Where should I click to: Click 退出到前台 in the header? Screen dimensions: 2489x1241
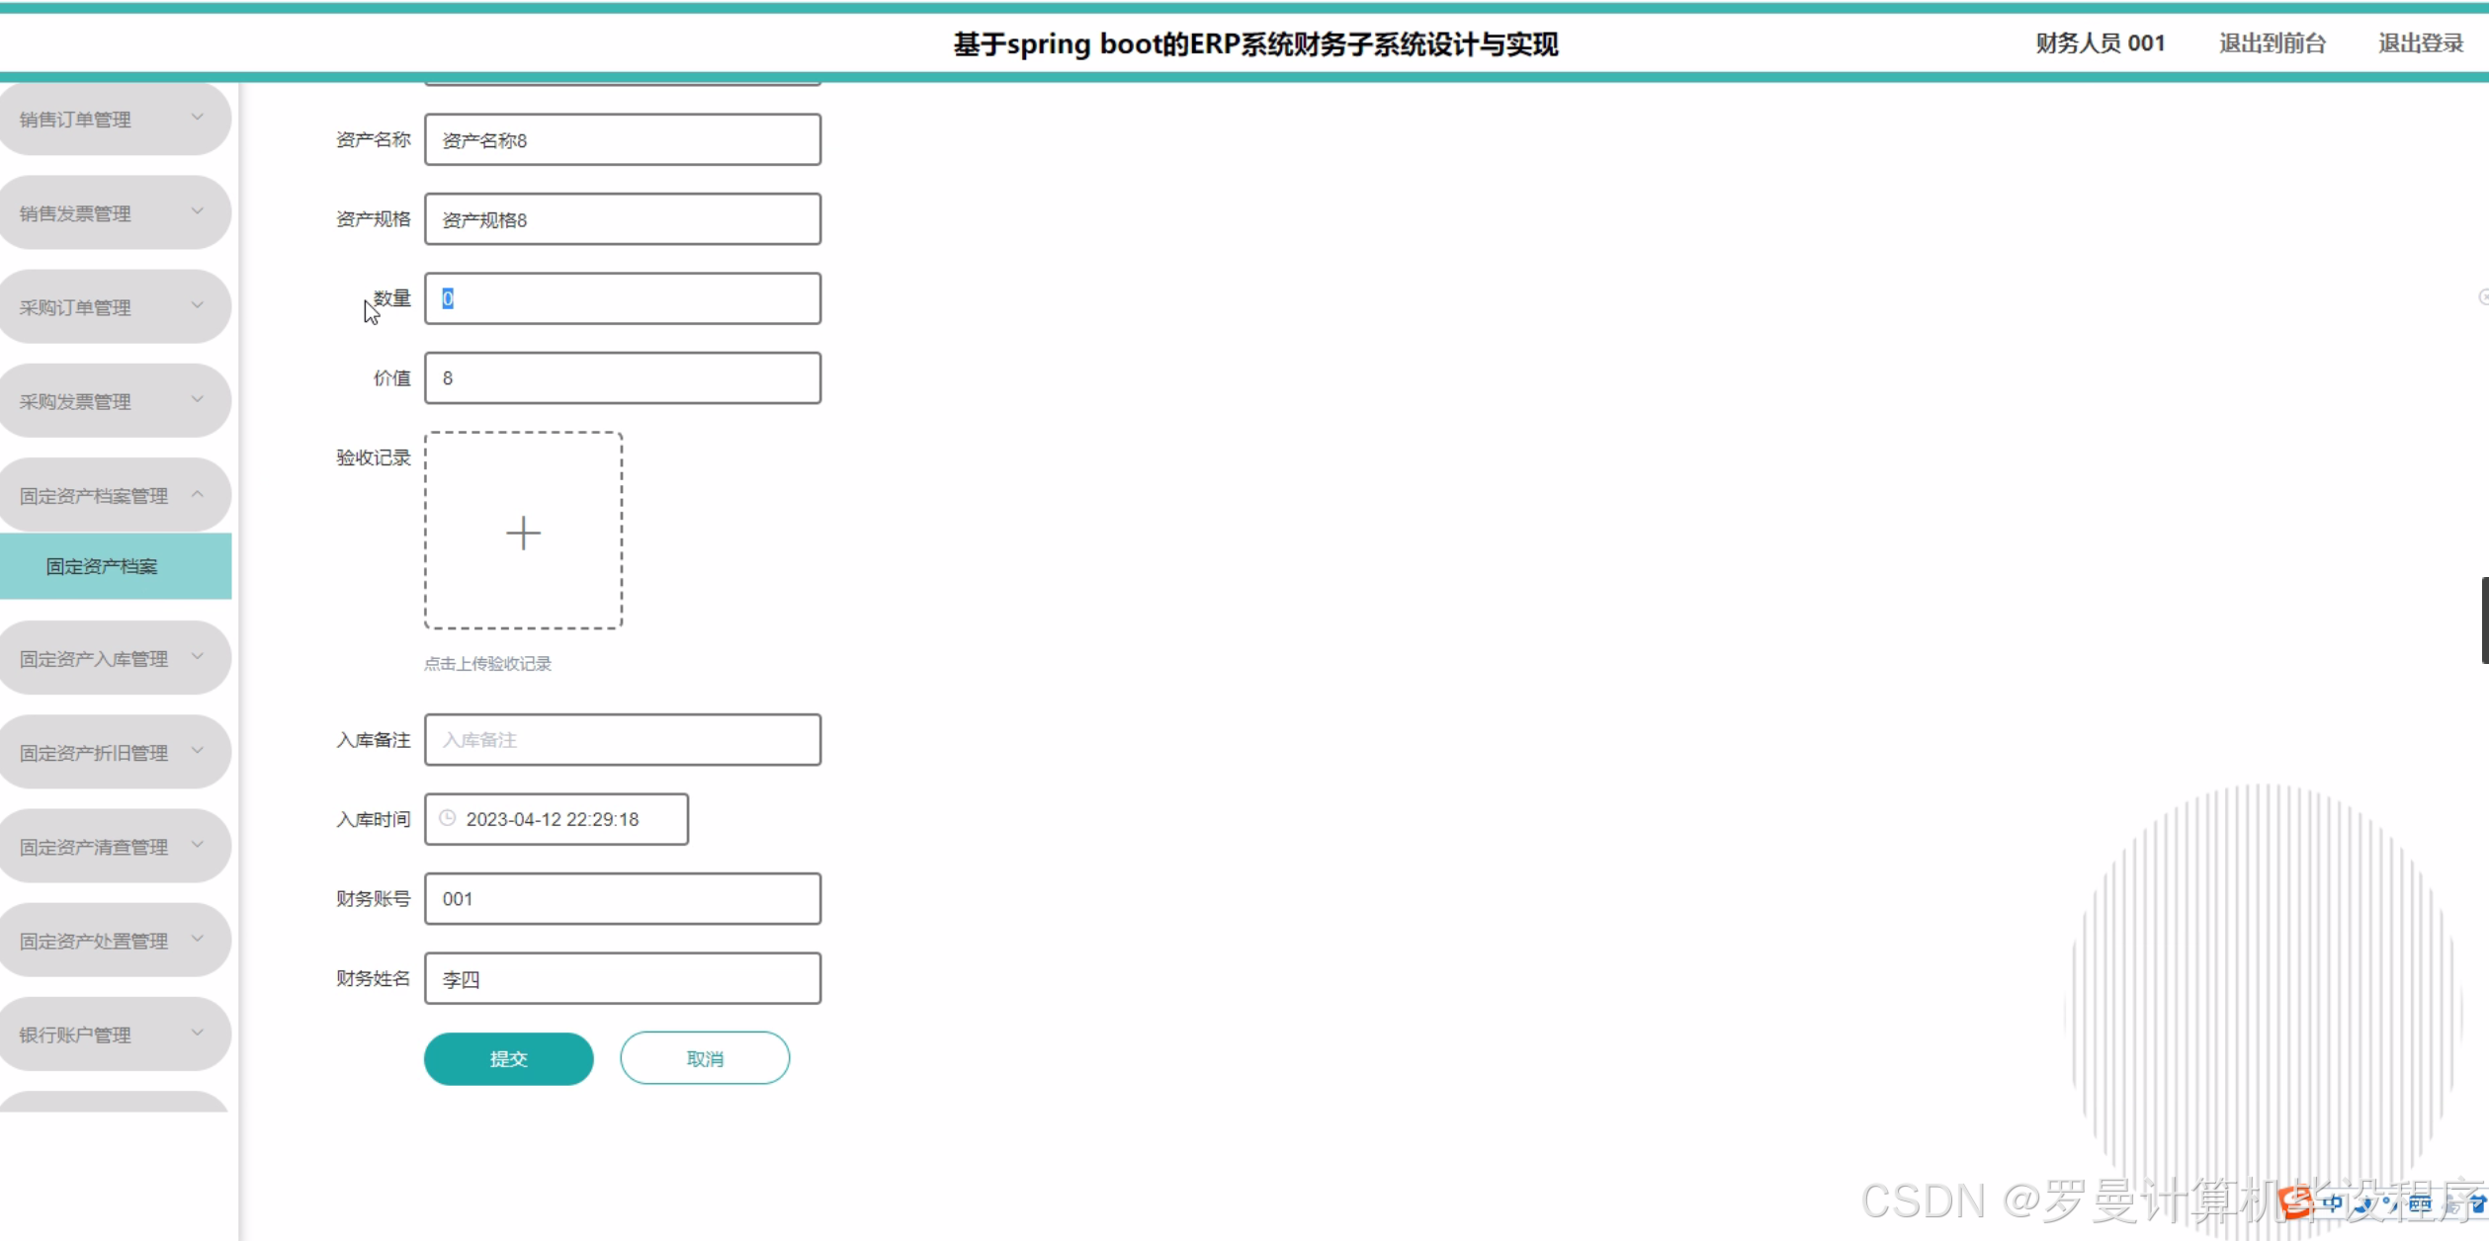tap(2272, 43)
